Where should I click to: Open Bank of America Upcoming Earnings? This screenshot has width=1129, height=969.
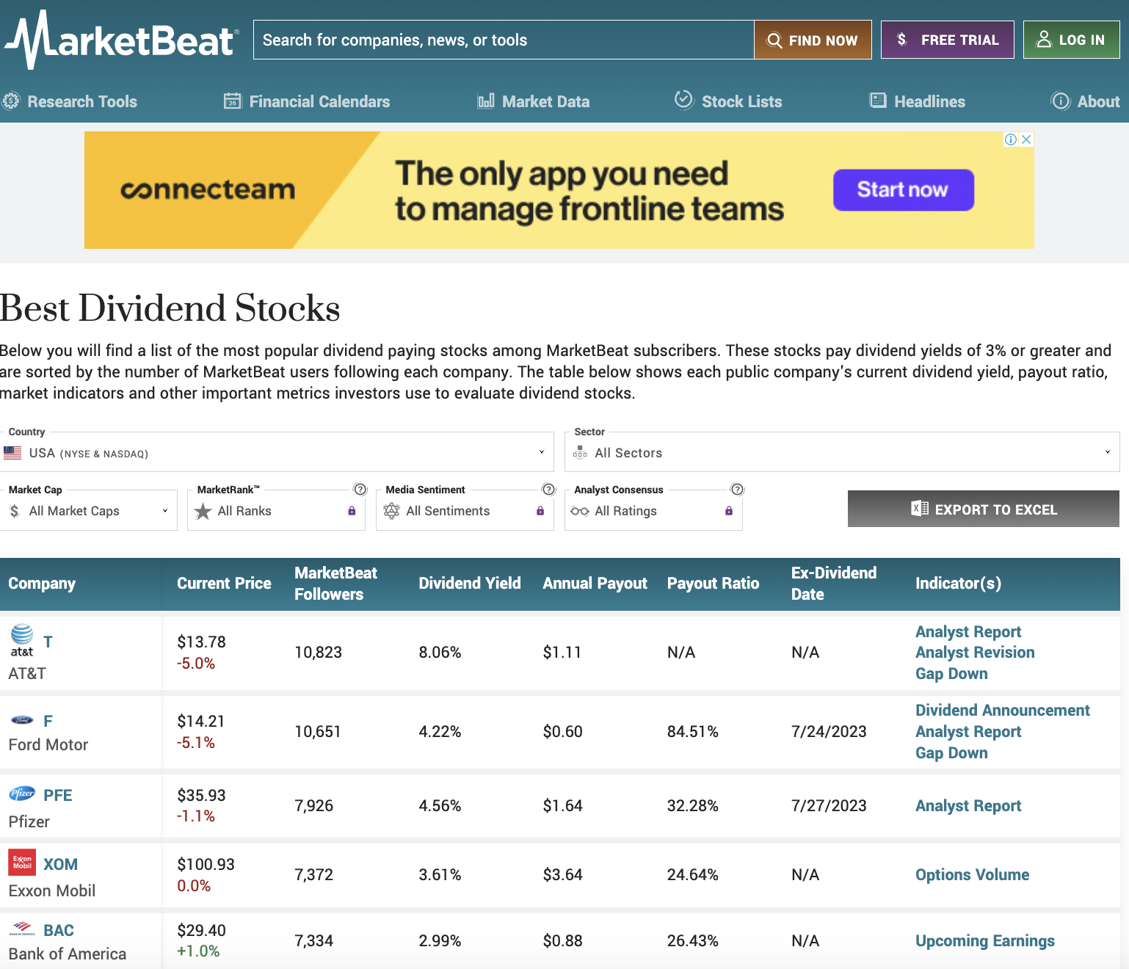pyautogui.click(x=985, y=941)
